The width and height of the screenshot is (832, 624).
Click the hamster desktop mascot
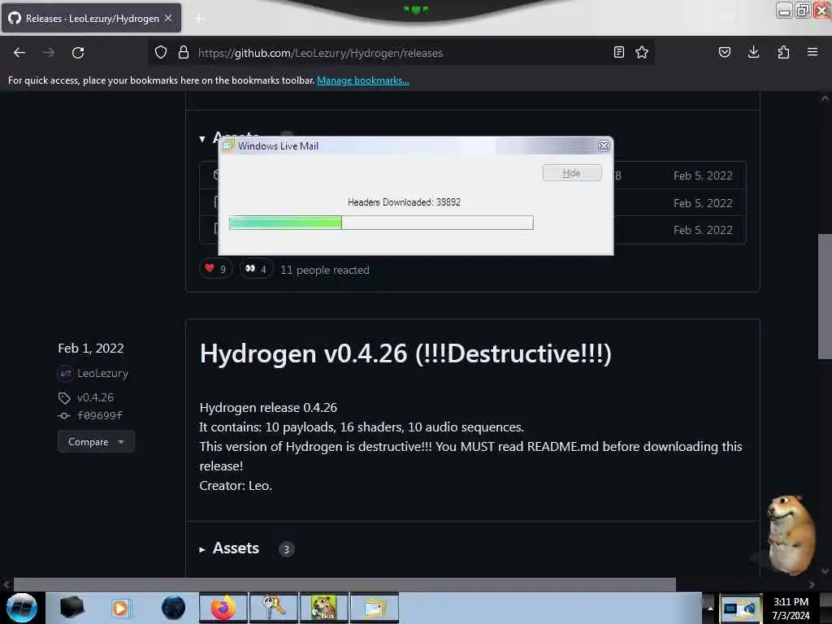click(x=791, y=535)
